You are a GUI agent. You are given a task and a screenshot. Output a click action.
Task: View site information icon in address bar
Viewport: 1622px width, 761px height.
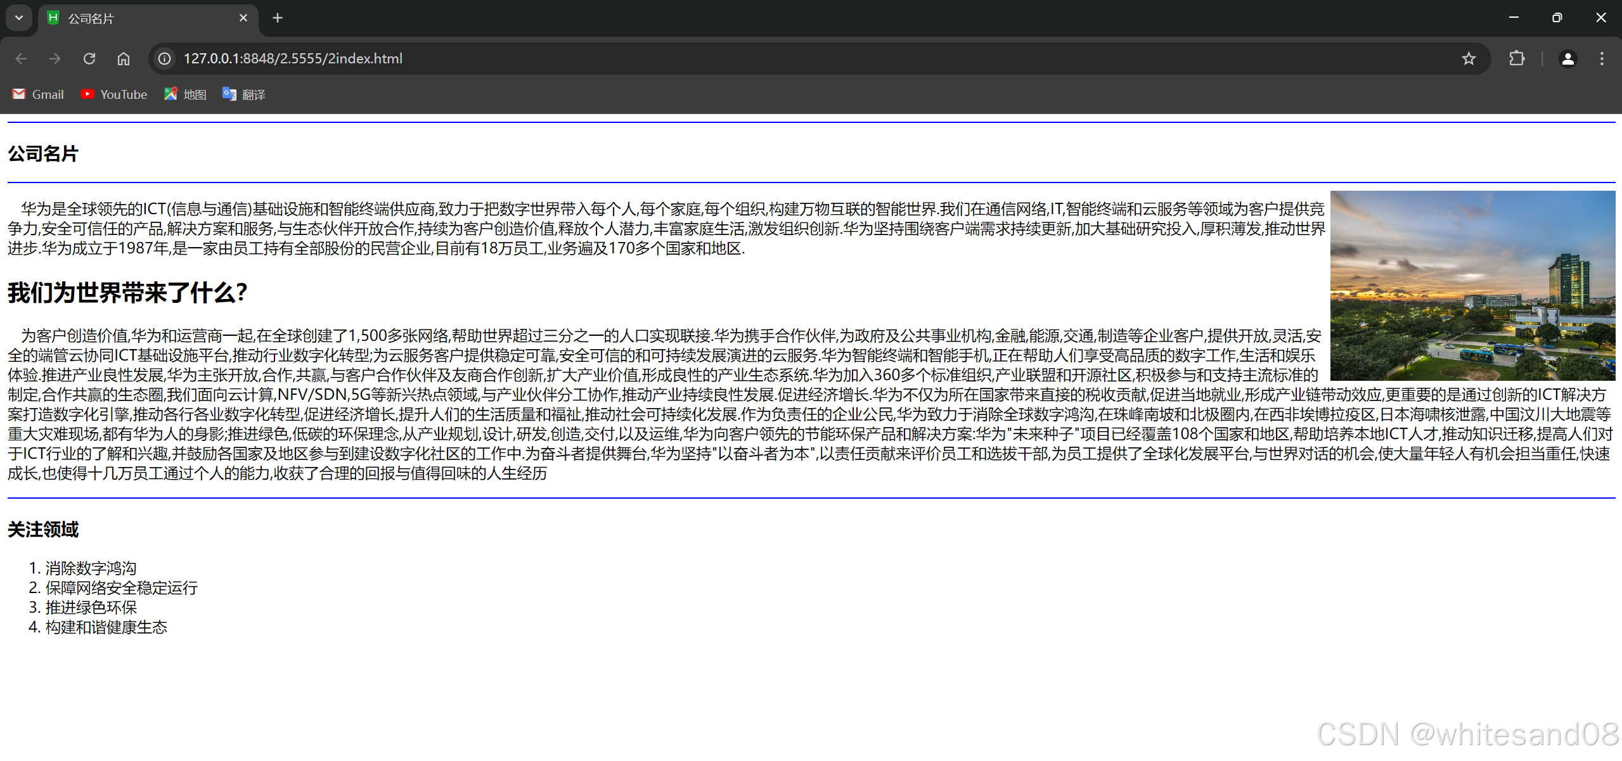point(165,58)
